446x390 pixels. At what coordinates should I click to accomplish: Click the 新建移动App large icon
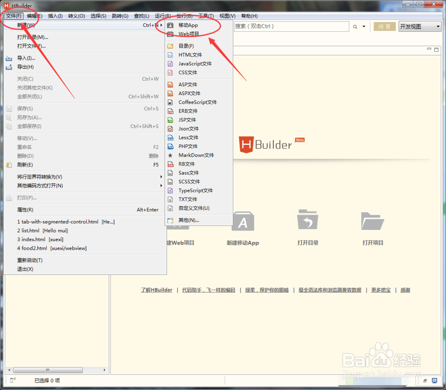[x=243, y=222]
